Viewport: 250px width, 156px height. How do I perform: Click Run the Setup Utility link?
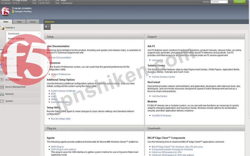(x=61, y=119)
